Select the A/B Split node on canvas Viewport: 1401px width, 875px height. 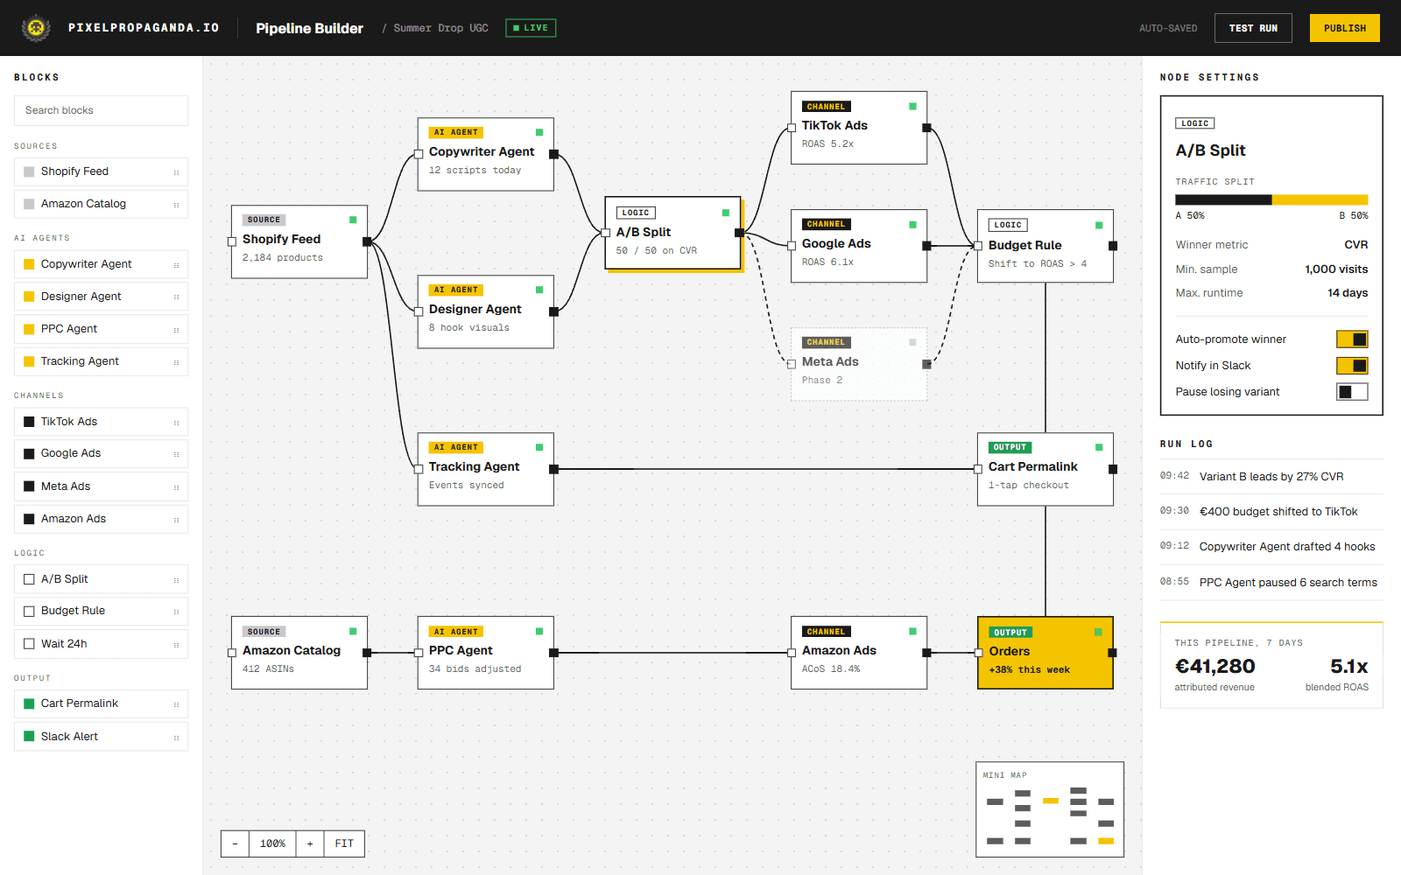coord(672,233)
